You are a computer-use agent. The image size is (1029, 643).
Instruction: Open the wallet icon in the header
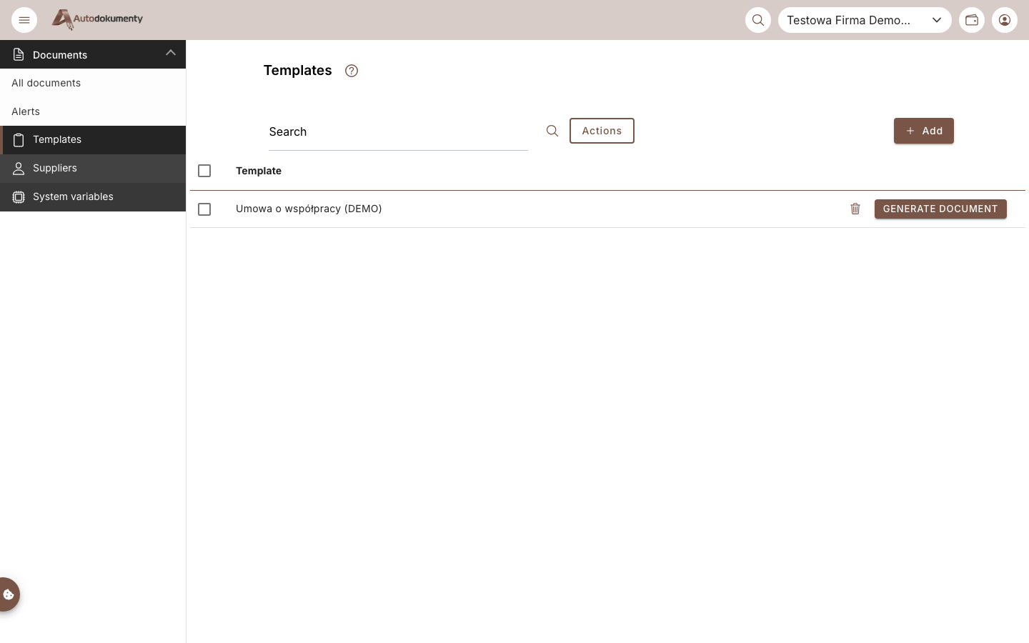point(972,20)
